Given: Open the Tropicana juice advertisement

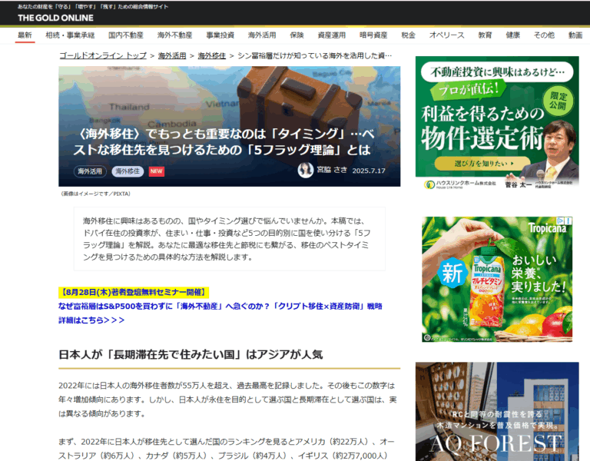Looking at the screenshot, I should click(497, 279).
